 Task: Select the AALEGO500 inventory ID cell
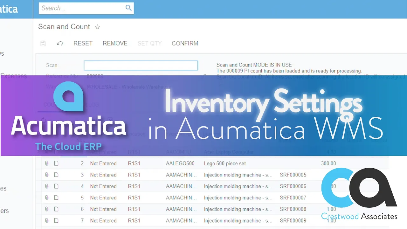pos(180,163)
